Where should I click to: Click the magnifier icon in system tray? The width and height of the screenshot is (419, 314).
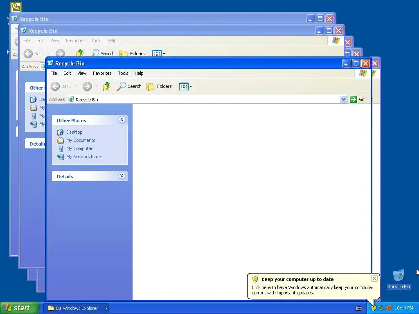389,308
